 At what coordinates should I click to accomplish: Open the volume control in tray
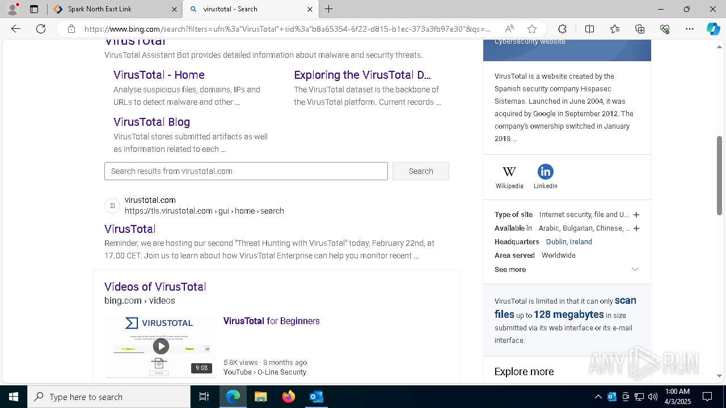(x=653, y=397)
